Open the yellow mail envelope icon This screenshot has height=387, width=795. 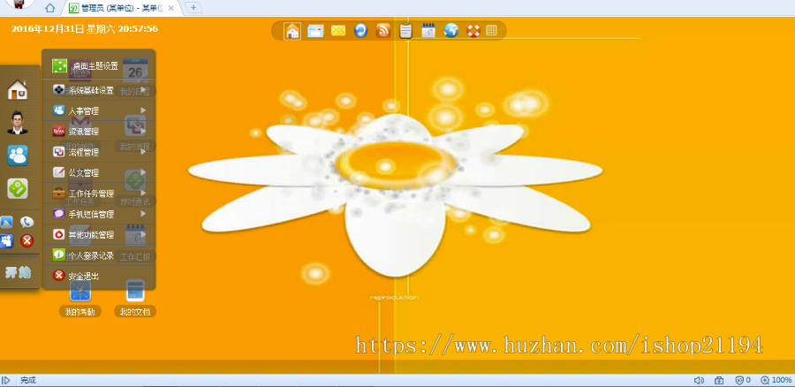338,31
